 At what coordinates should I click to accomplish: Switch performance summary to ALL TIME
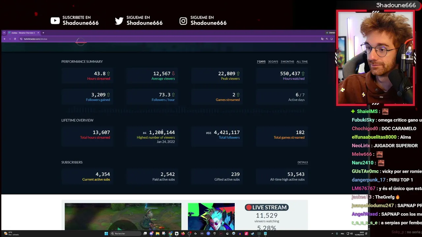(302, 62)
